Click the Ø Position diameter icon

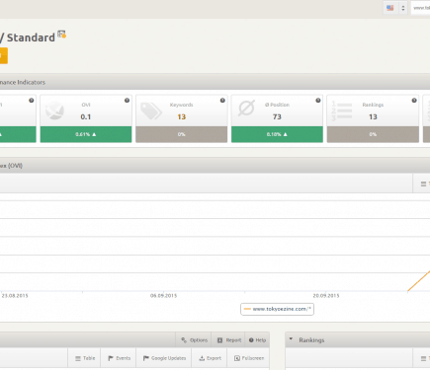pos(246,109)
